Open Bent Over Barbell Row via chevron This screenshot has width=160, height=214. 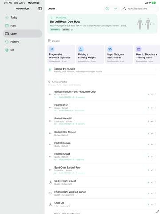point(156,170)
